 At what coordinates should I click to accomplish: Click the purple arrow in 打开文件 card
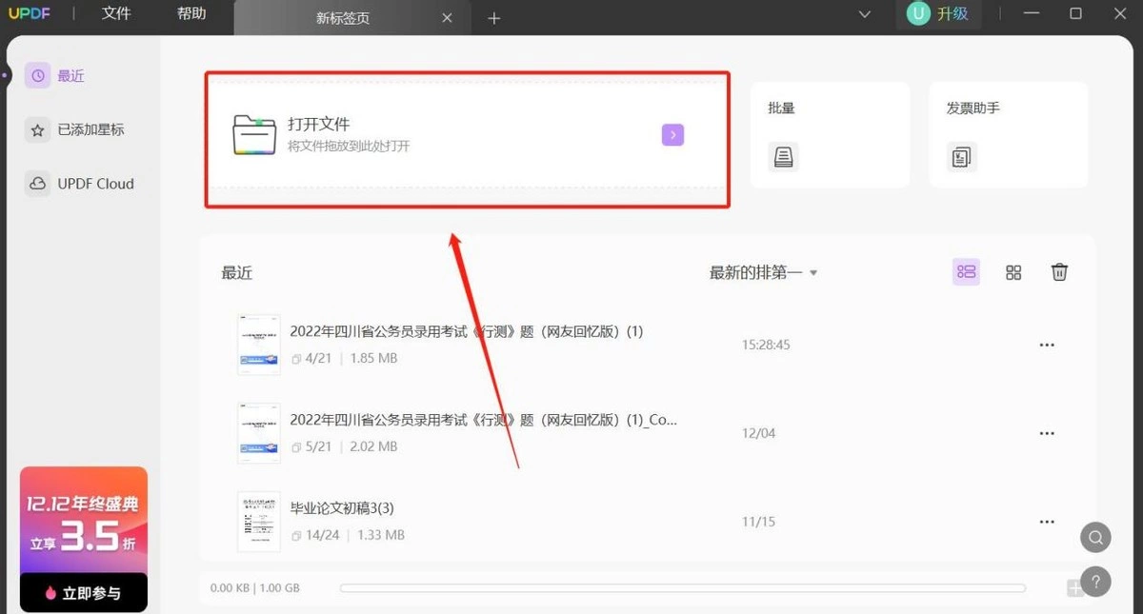tap(672, 135)
